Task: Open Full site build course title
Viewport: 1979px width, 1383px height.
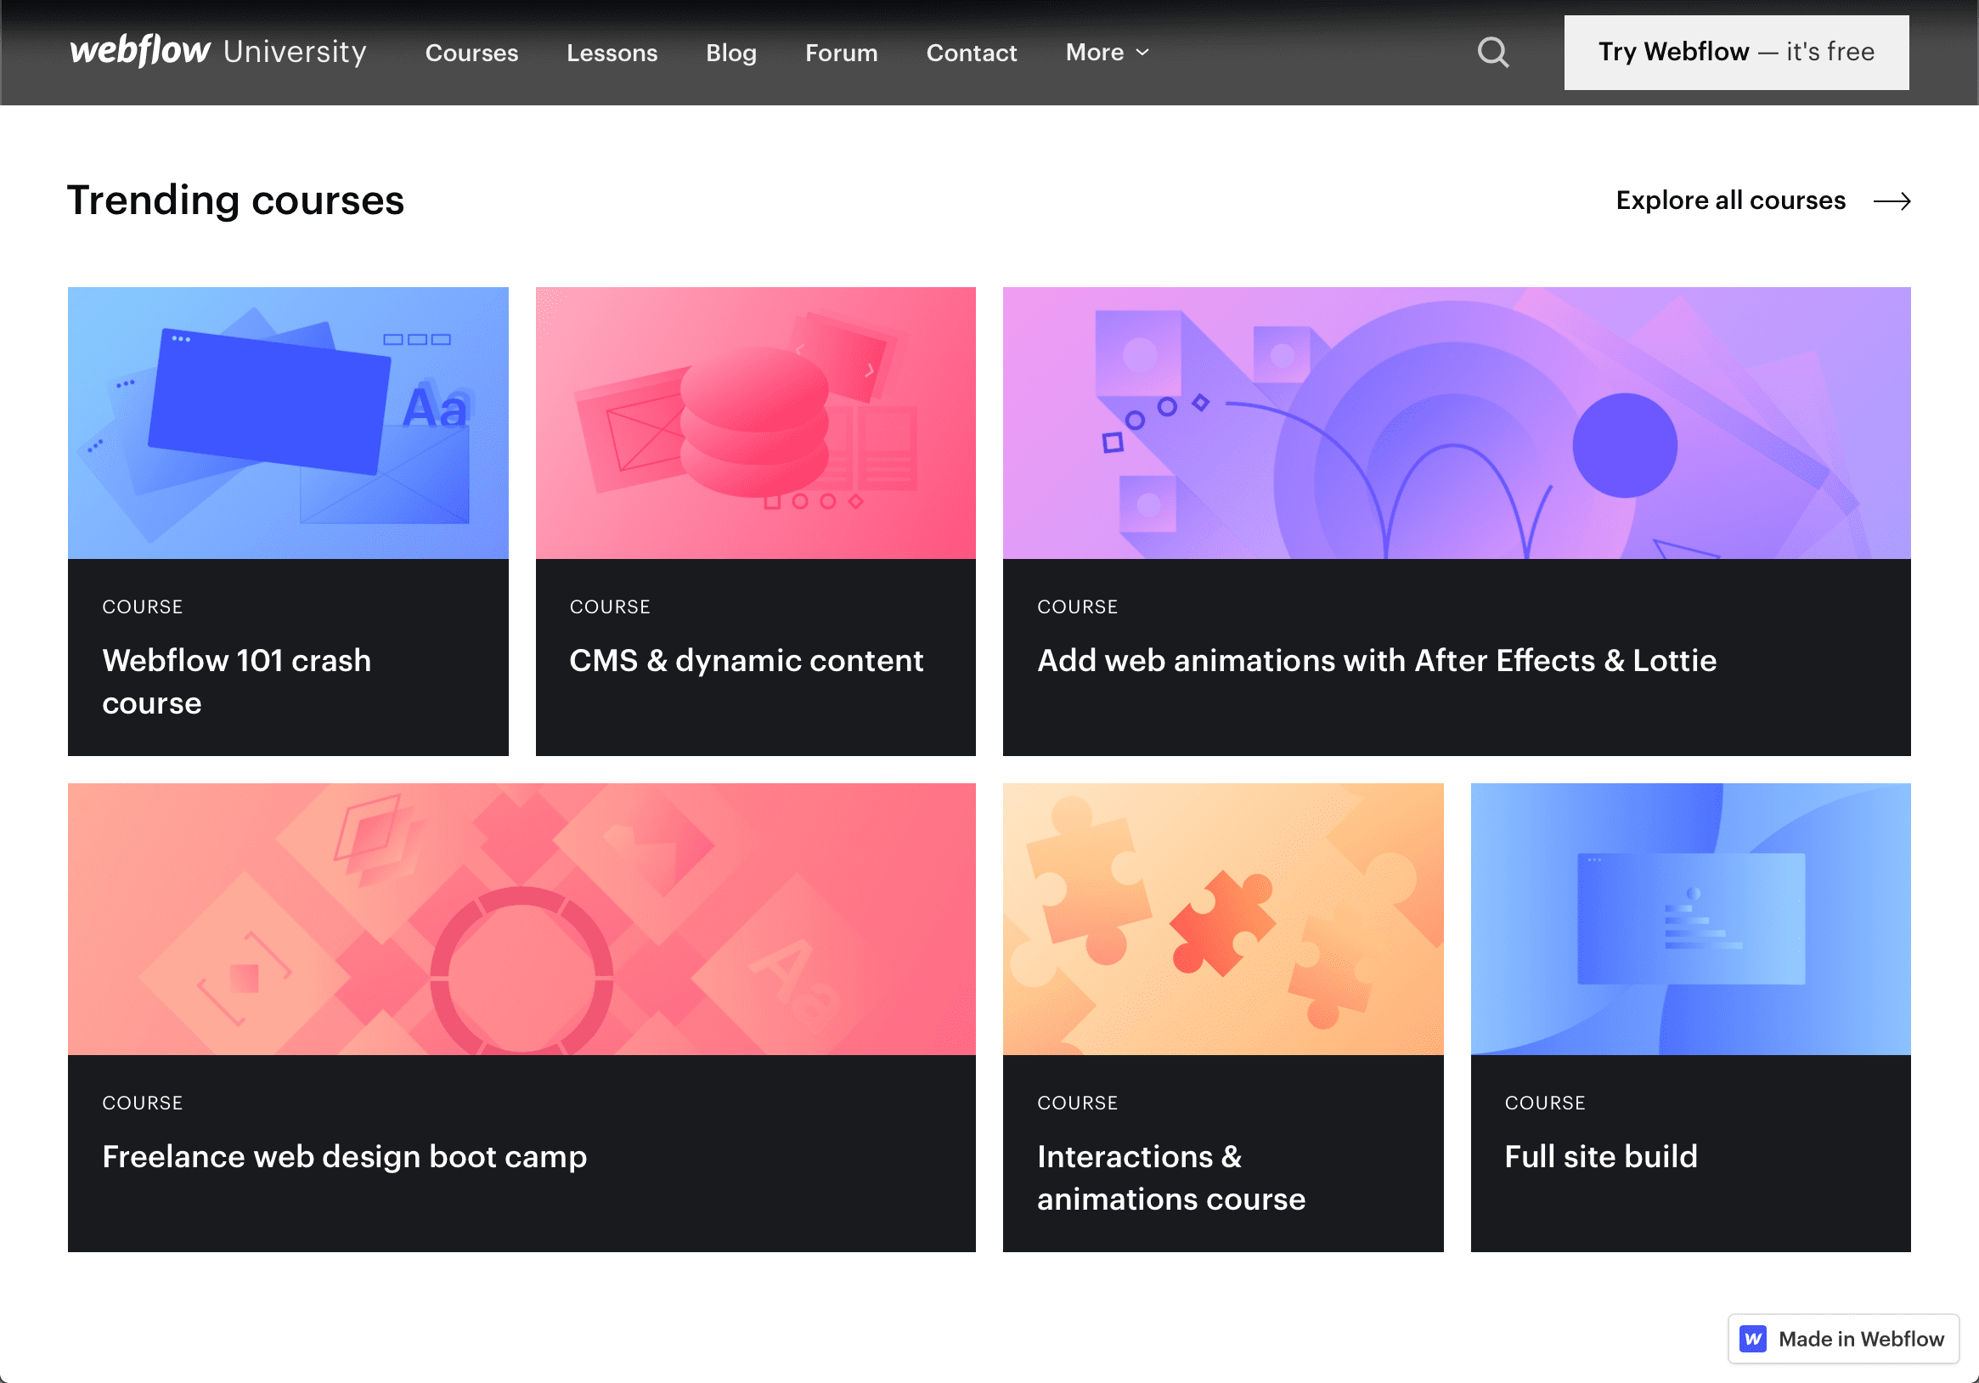Action: coord(1600,1156)
